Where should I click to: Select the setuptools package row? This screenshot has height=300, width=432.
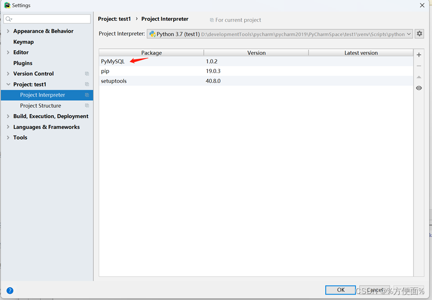[256, 81]
